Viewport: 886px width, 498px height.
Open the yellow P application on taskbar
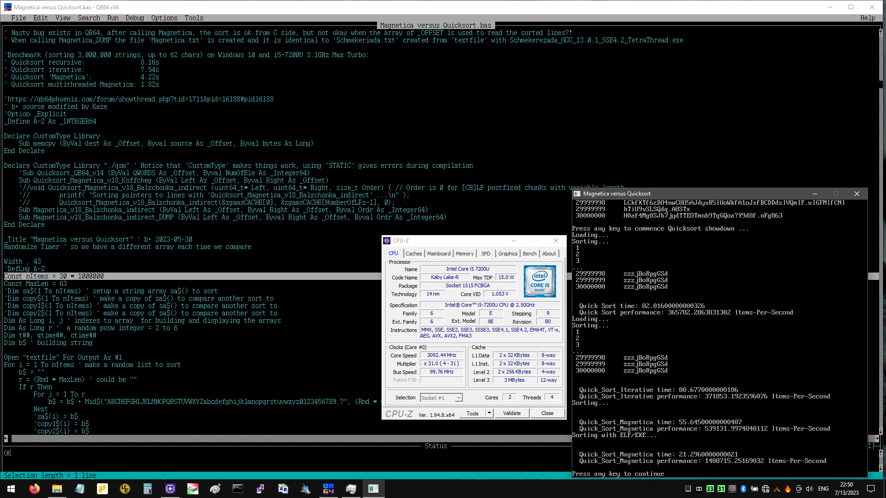pos(102,489)
